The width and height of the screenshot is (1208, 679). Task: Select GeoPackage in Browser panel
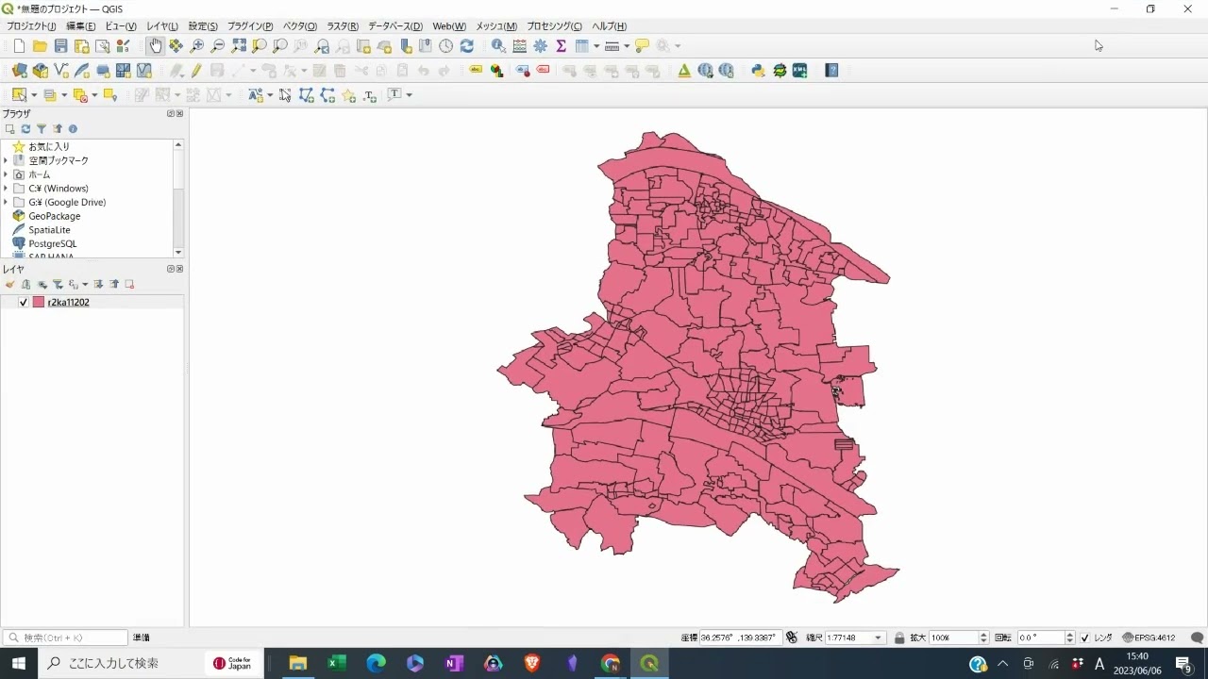(54, 216)
